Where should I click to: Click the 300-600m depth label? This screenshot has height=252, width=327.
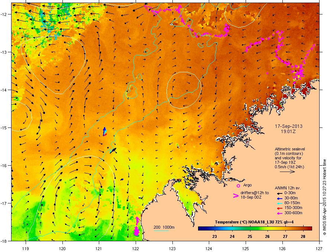click(293, 213)
